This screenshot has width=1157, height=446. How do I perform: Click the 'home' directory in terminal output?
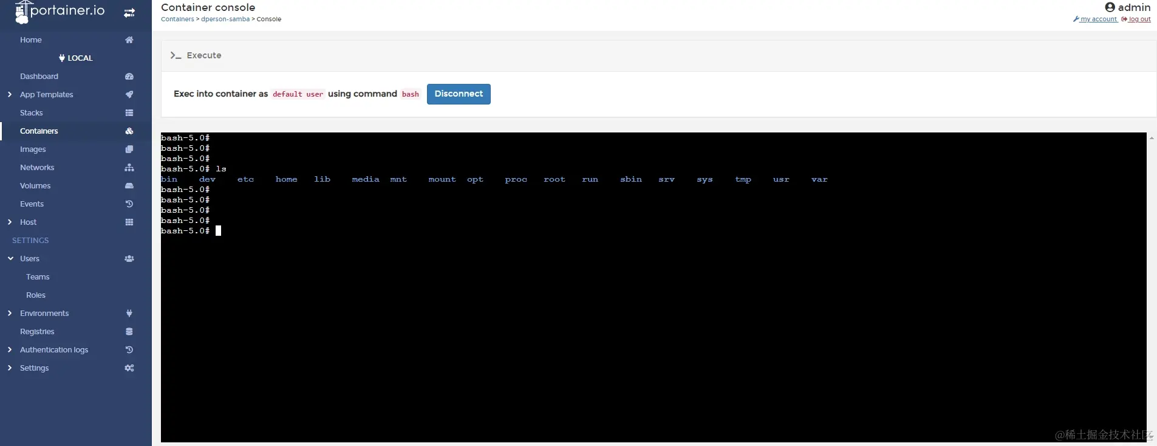click(x=287, y=179)
